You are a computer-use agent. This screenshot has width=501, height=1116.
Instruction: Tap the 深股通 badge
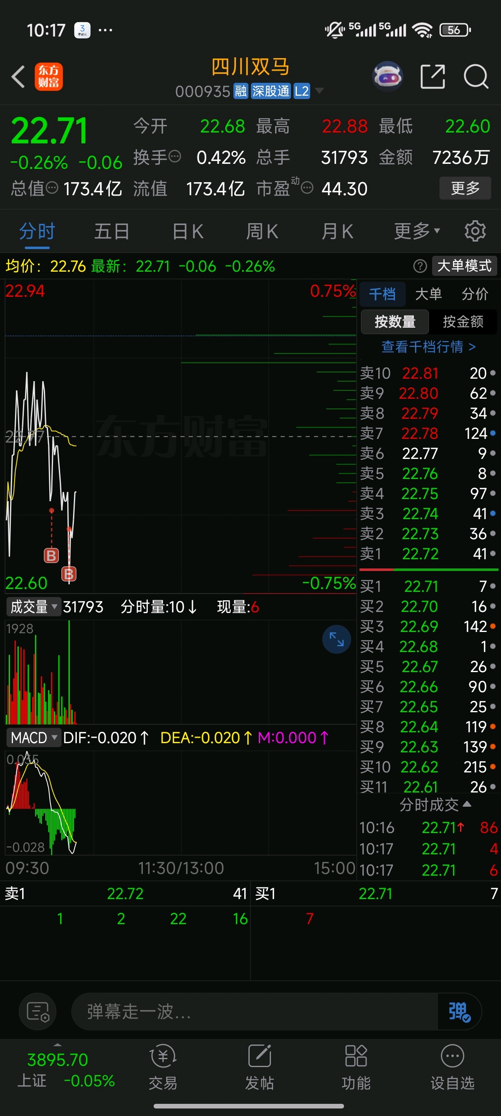271,91
